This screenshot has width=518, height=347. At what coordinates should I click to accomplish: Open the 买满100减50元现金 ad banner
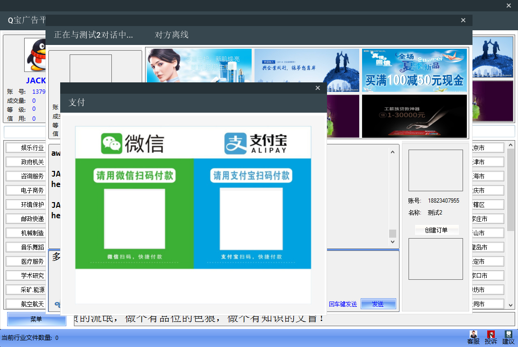click(x=414, y=70)
